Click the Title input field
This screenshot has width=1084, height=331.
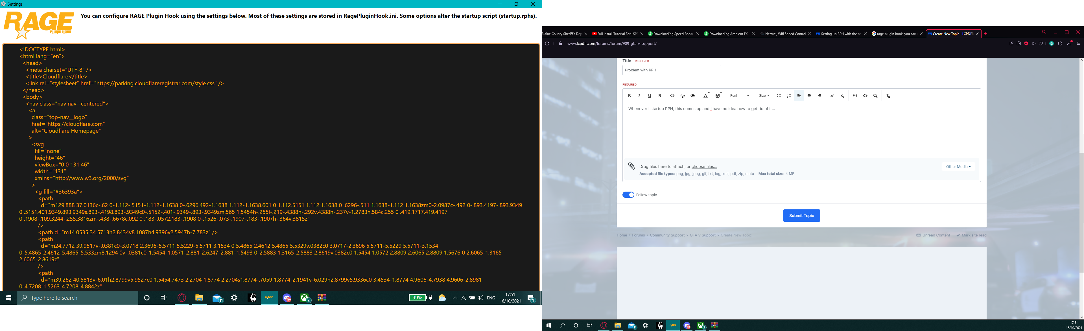pyautogui.click(x=671, y=70)
